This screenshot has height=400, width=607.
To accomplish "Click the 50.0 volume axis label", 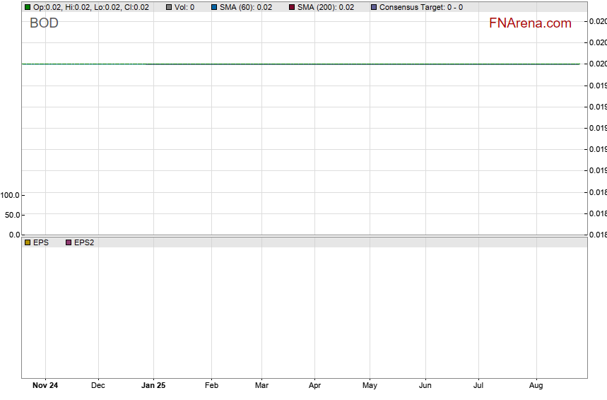I will [x=13, y=215].
